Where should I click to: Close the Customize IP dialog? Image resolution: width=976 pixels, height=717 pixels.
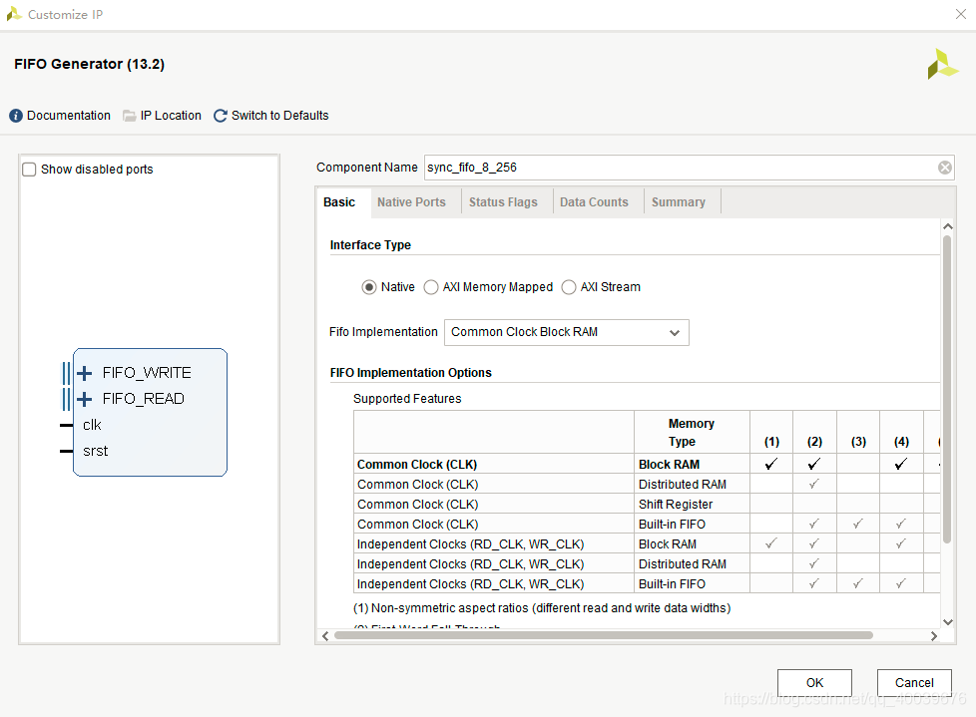coord(960,14)
